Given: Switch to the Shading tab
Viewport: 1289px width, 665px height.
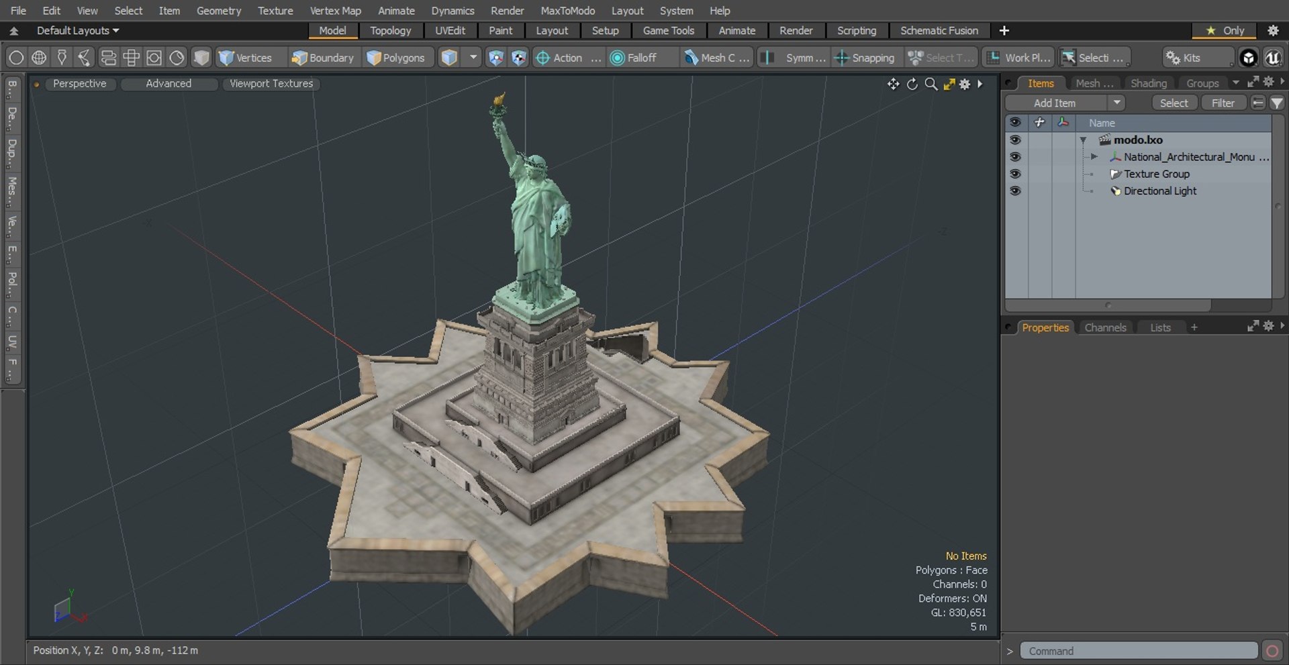Looking at the screenshot, I should 1148,83.
